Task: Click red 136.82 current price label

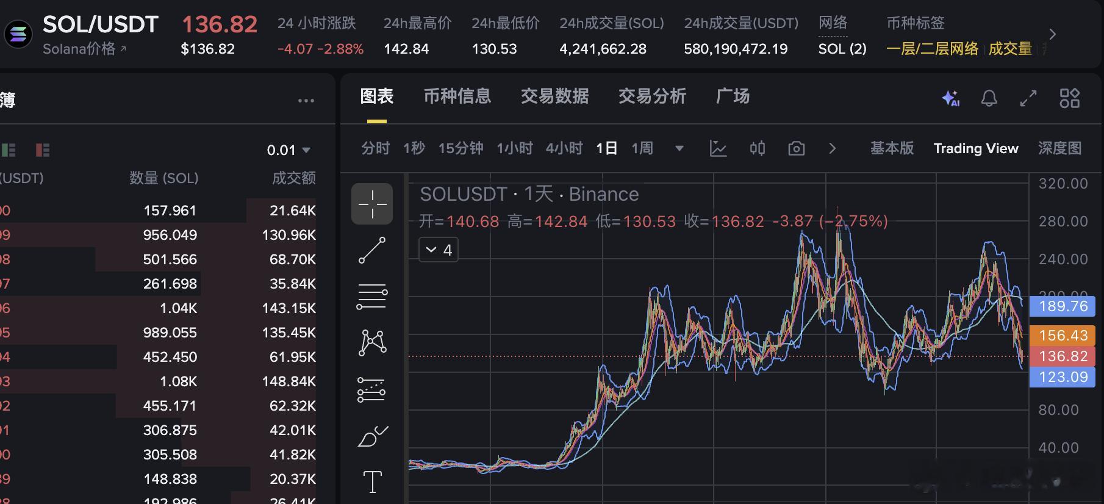Action: (x=1063, y=356)
